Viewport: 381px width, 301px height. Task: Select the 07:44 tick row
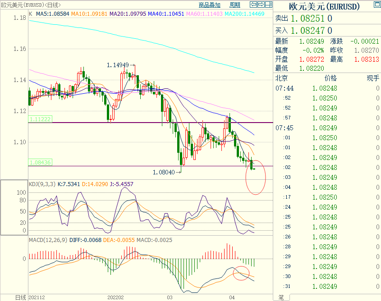pyautogui.click(x=327, y=88)
